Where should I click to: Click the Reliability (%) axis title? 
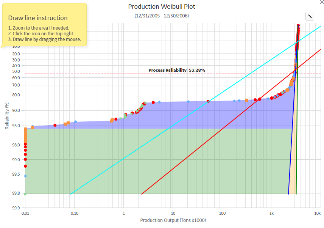click(7, 115)
